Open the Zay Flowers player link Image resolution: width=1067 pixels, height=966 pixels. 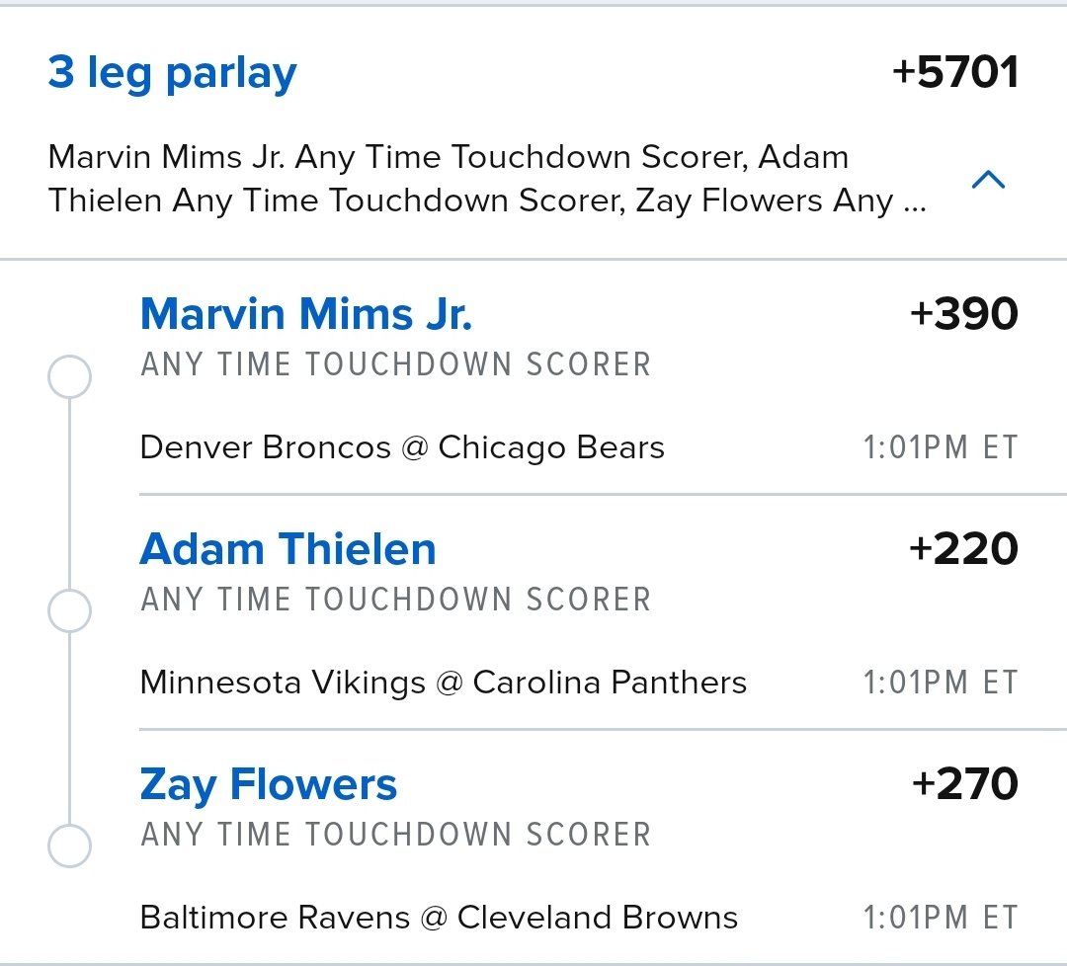[268, 785]
